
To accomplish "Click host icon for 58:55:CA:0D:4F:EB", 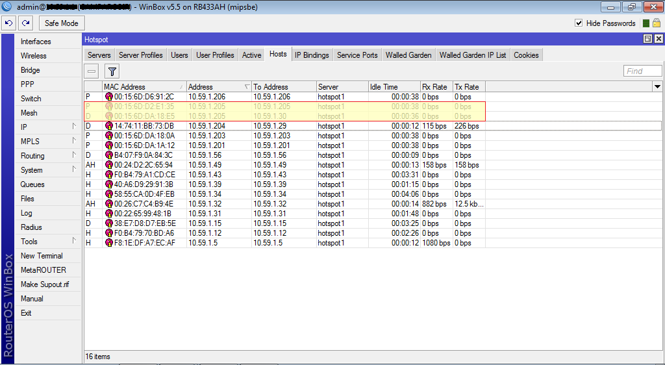I will (x=109, y=194).
